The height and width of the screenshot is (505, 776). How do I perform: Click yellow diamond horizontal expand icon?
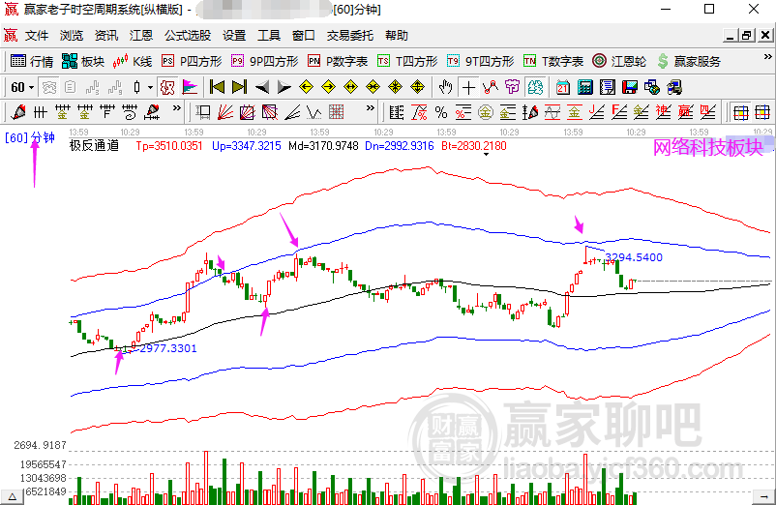pos(351,87)
